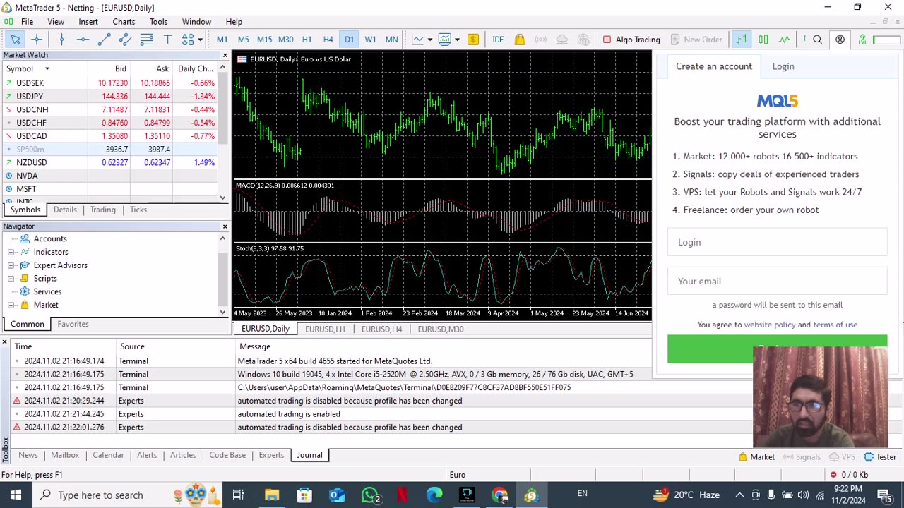
Task: Expand the Scripts tree node
Action: [x=11, y=279]
